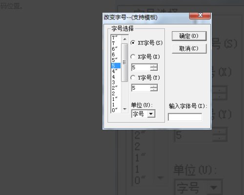Select size 5″ in the list
This screenshot has height=195, width=244.
(x=116, y=60)
